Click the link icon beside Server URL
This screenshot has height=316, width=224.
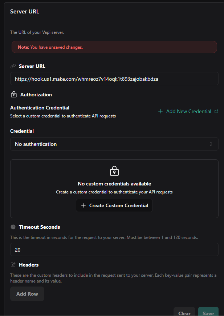[13, 66]
